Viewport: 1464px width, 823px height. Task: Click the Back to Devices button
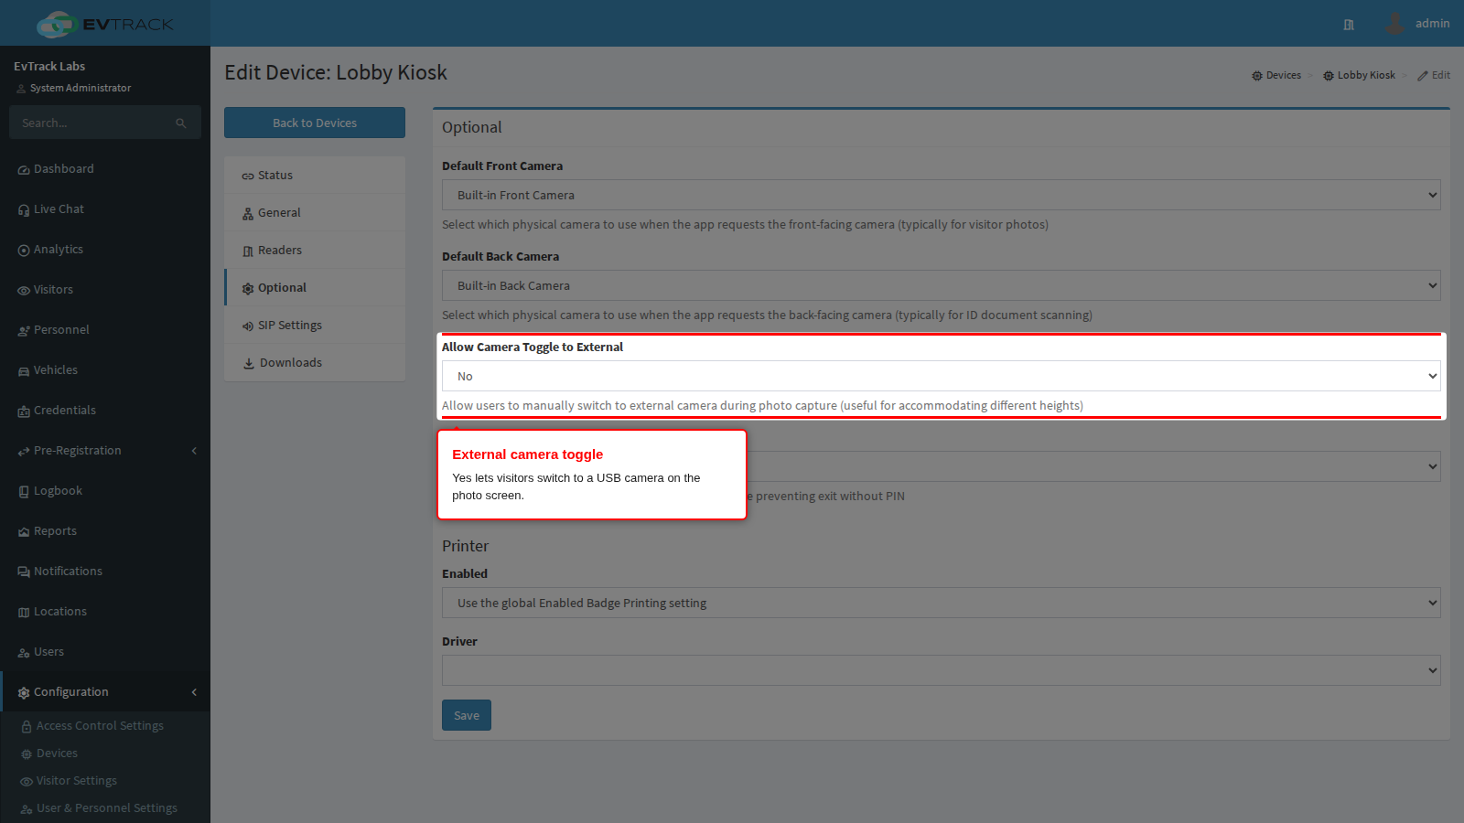pos(315,123)
